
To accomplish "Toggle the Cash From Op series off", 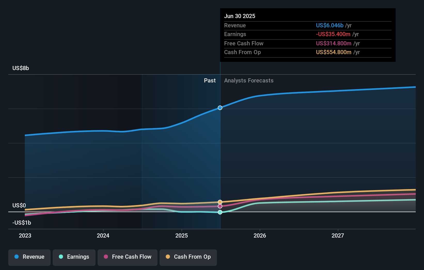I will click(x=188, y=257).
